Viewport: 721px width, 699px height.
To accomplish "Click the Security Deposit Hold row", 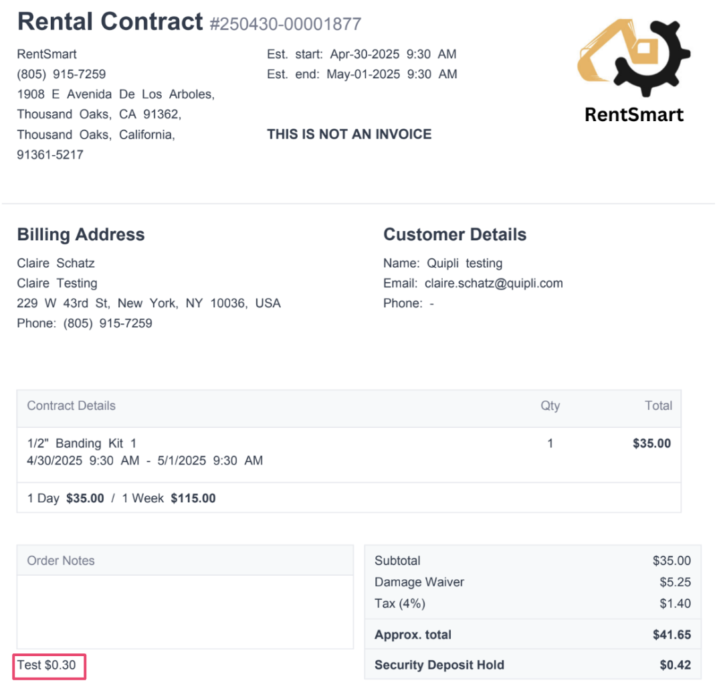I will pyautogui.click(x=532, y=664).
